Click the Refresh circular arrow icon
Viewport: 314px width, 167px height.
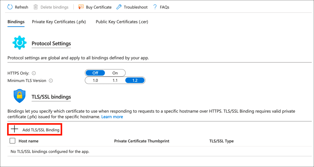pyautogui.click(x=10, y=7)
